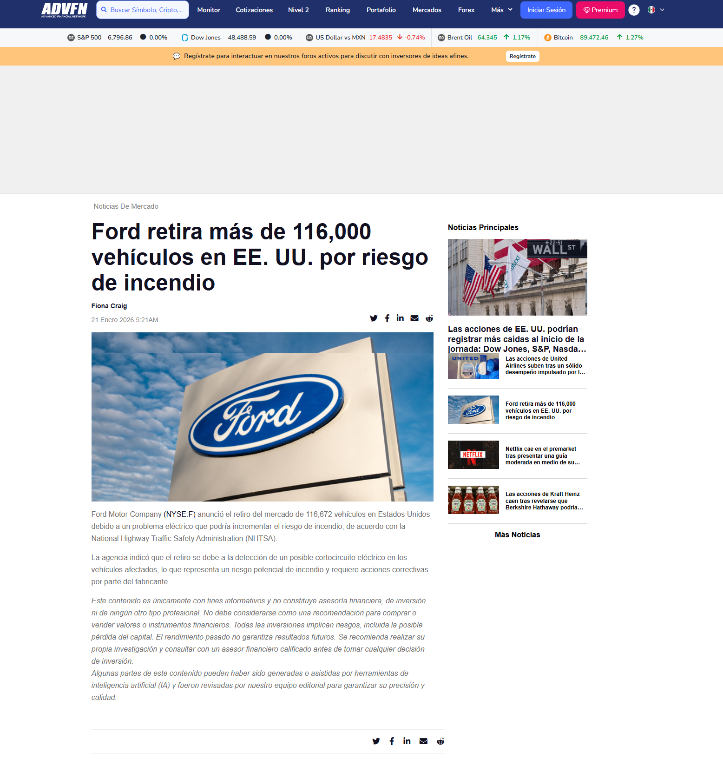This screenshot has height=759, width=723.
Task: Open the Portafolio menu item
Action: tap(381, 10)
